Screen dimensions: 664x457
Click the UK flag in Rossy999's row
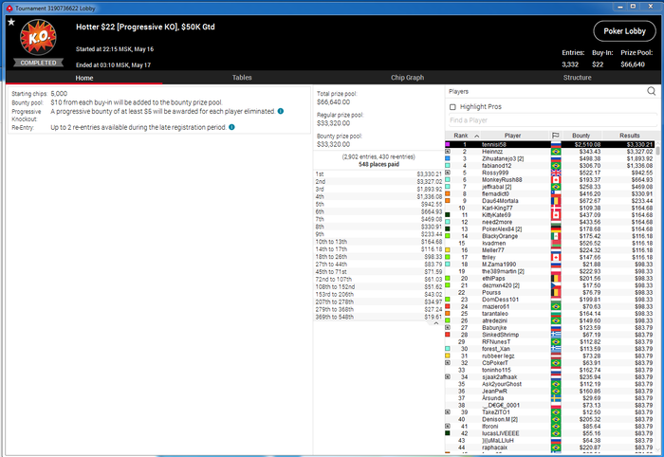(x=556, y=173)
